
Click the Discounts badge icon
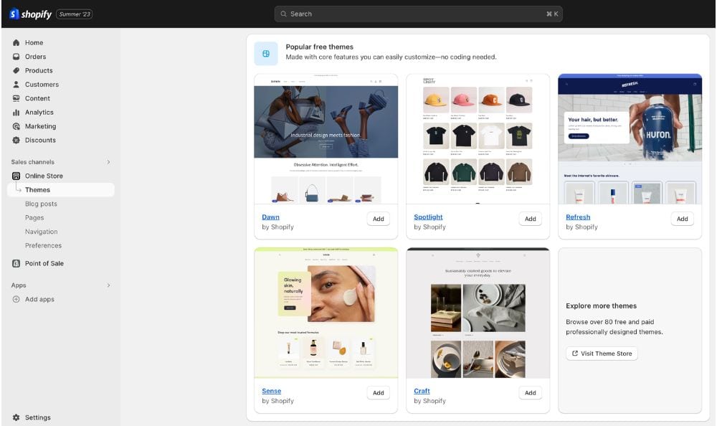16,141
